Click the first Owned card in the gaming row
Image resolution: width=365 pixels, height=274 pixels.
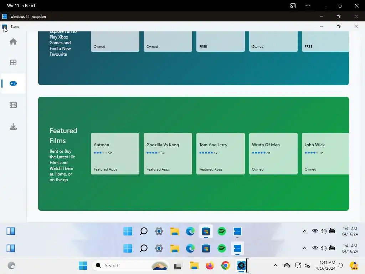115,41
